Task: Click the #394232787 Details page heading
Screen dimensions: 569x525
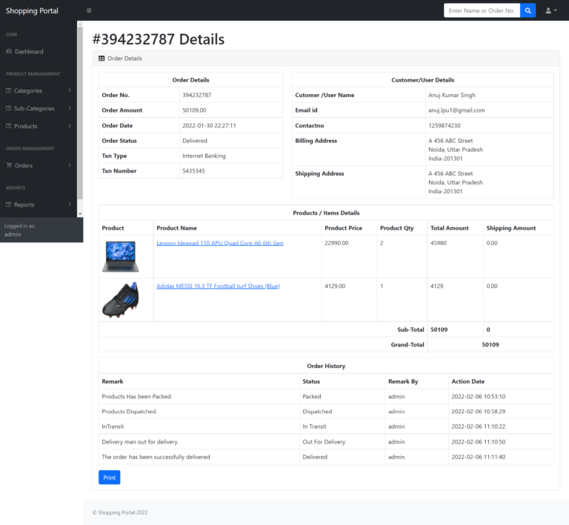Action: [159, 39]
